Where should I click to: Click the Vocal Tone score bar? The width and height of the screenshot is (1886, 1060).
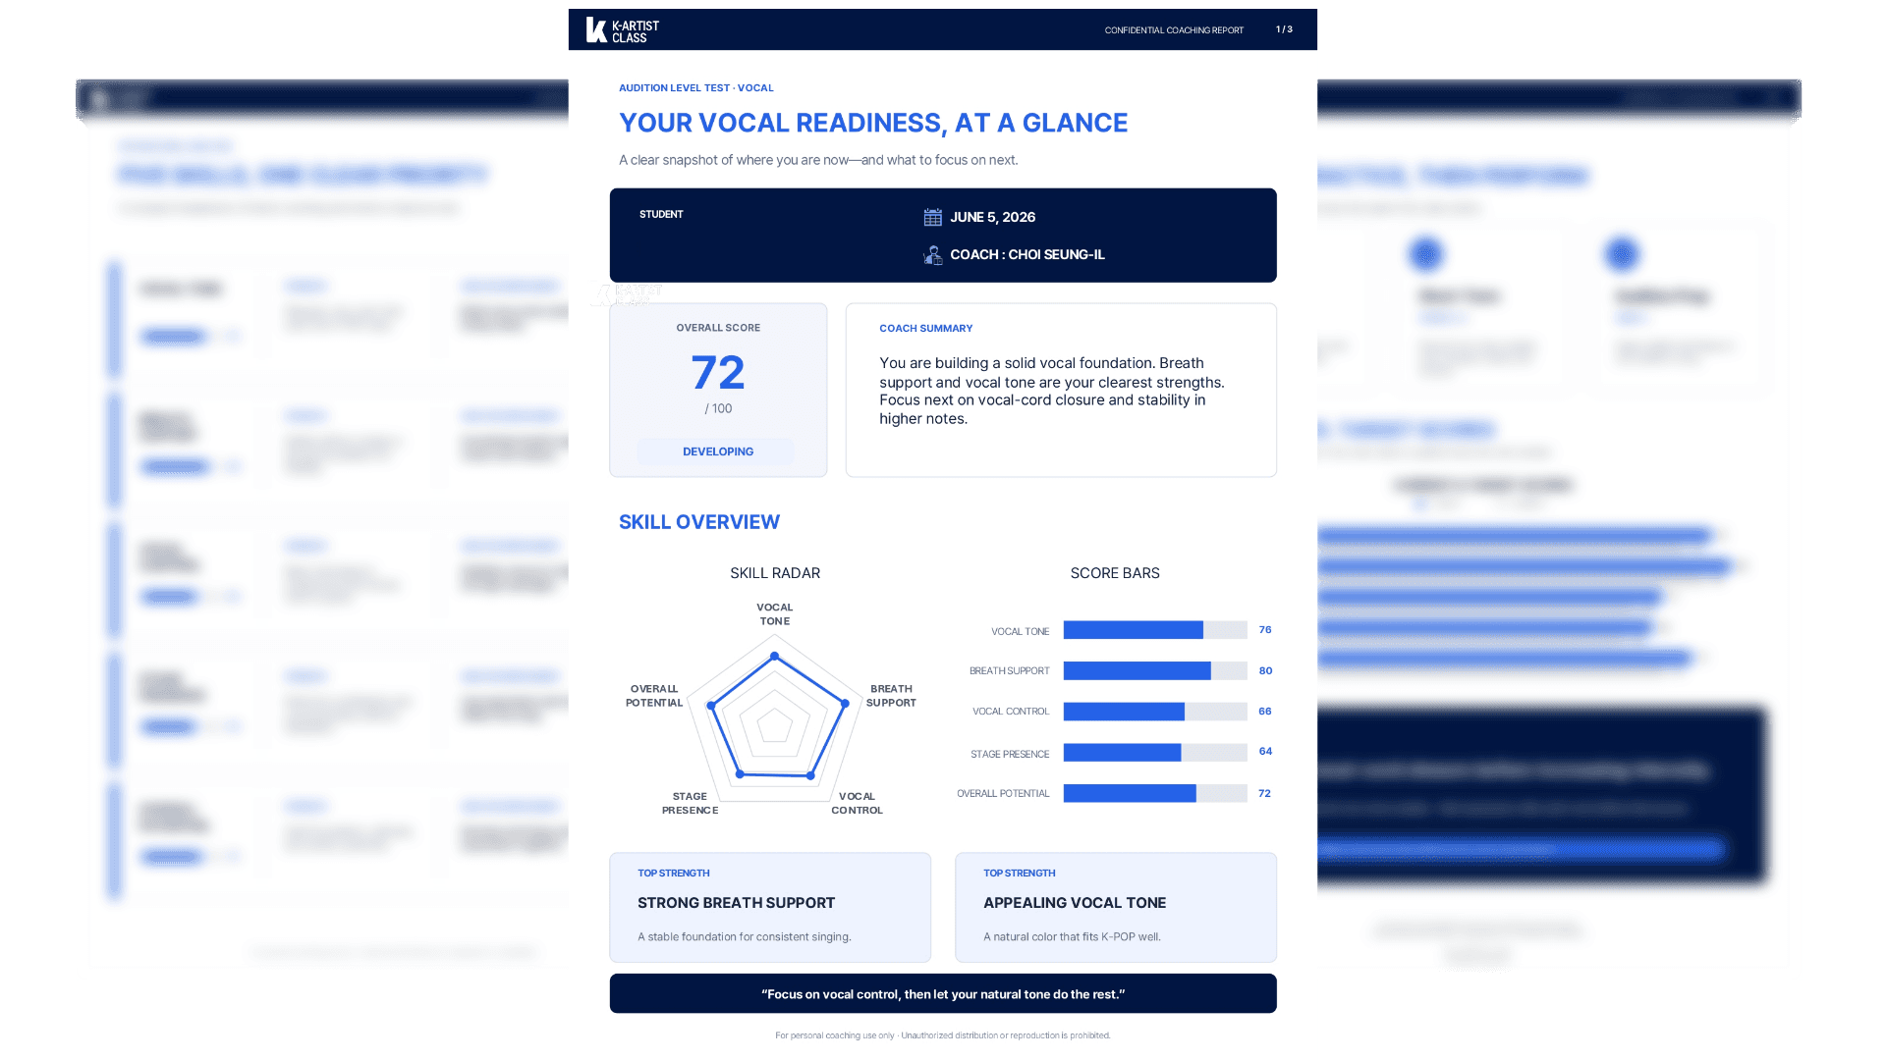[x=1155, y=630]
